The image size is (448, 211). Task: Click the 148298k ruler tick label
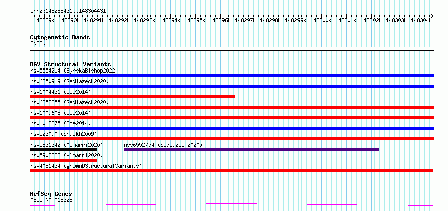[270, 21]
